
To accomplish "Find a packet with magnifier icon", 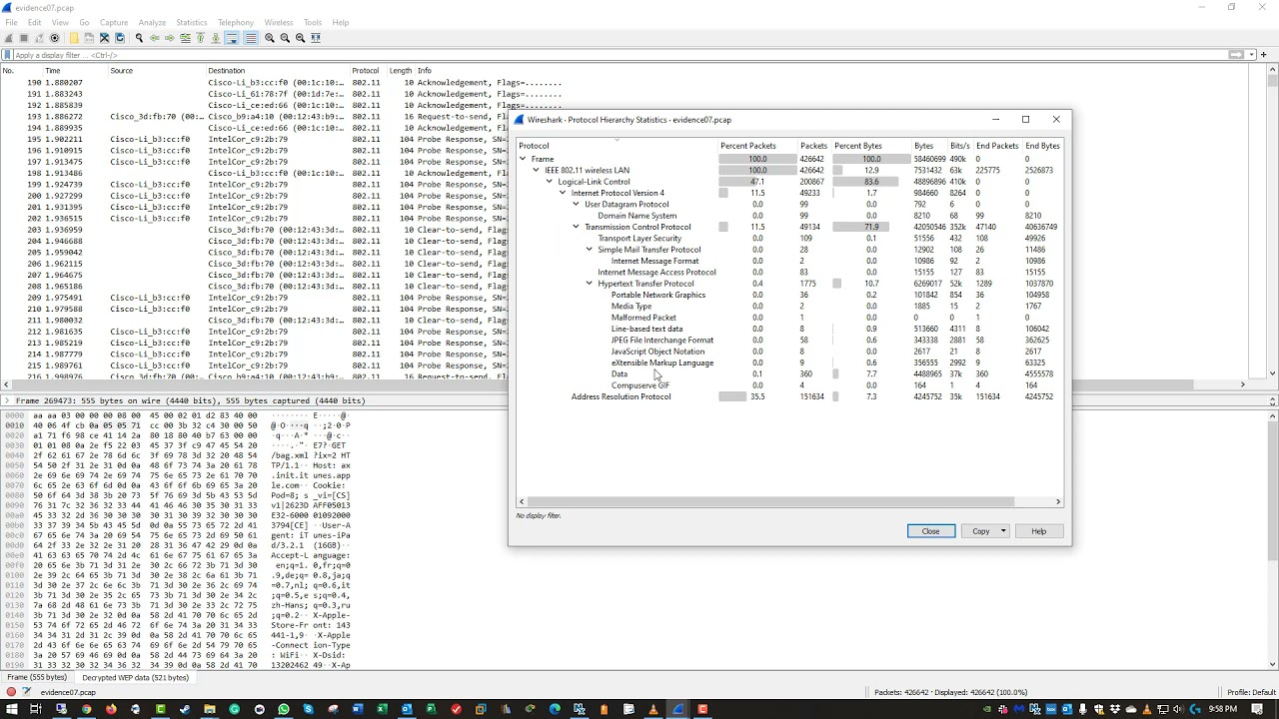I will (x=139, y=38).
